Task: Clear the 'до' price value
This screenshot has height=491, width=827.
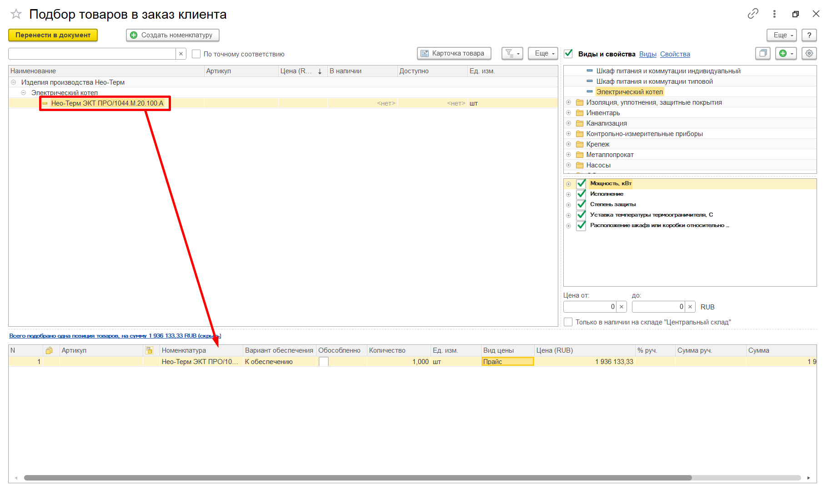Action: pyautogui.click(x=690, y=307)
